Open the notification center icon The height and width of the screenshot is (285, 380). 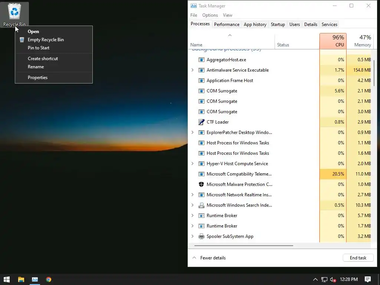(368, 279)
